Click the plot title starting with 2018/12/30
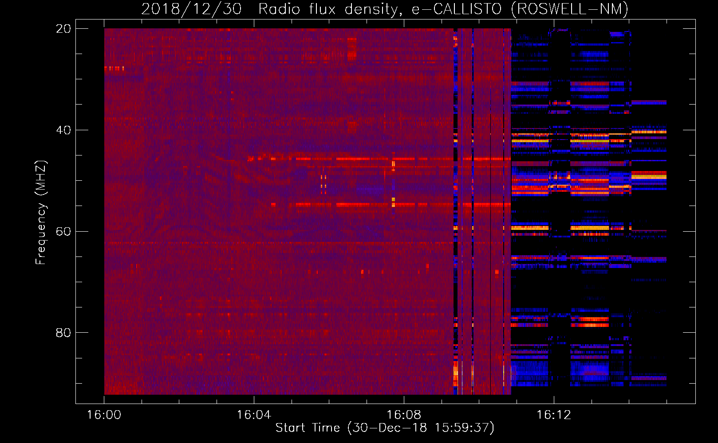 [x=385, y=9]
